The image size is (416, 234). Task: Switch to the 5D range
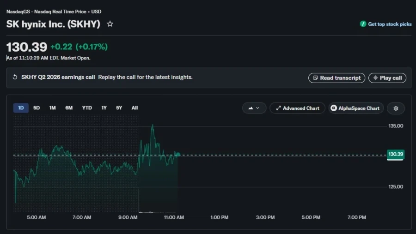(x=37, y=108)
